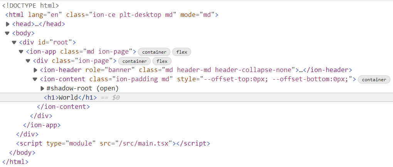Toggle container badge on ion-content row
The image size is (393, 167).
point(374,80)
